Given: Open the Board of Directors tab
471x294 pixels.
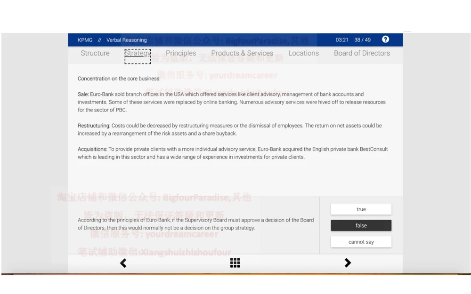Looking at the screenshot, I should coord(362,53).
